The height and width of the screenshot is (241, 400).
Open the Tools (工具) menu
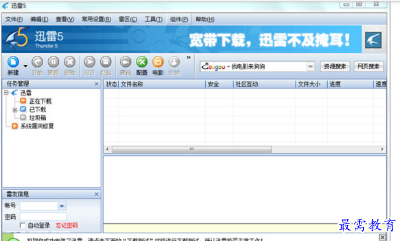[153, 20]
